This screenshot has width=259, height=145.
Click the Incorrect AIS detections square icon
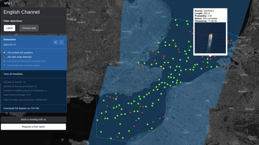[x=5, y=61]
